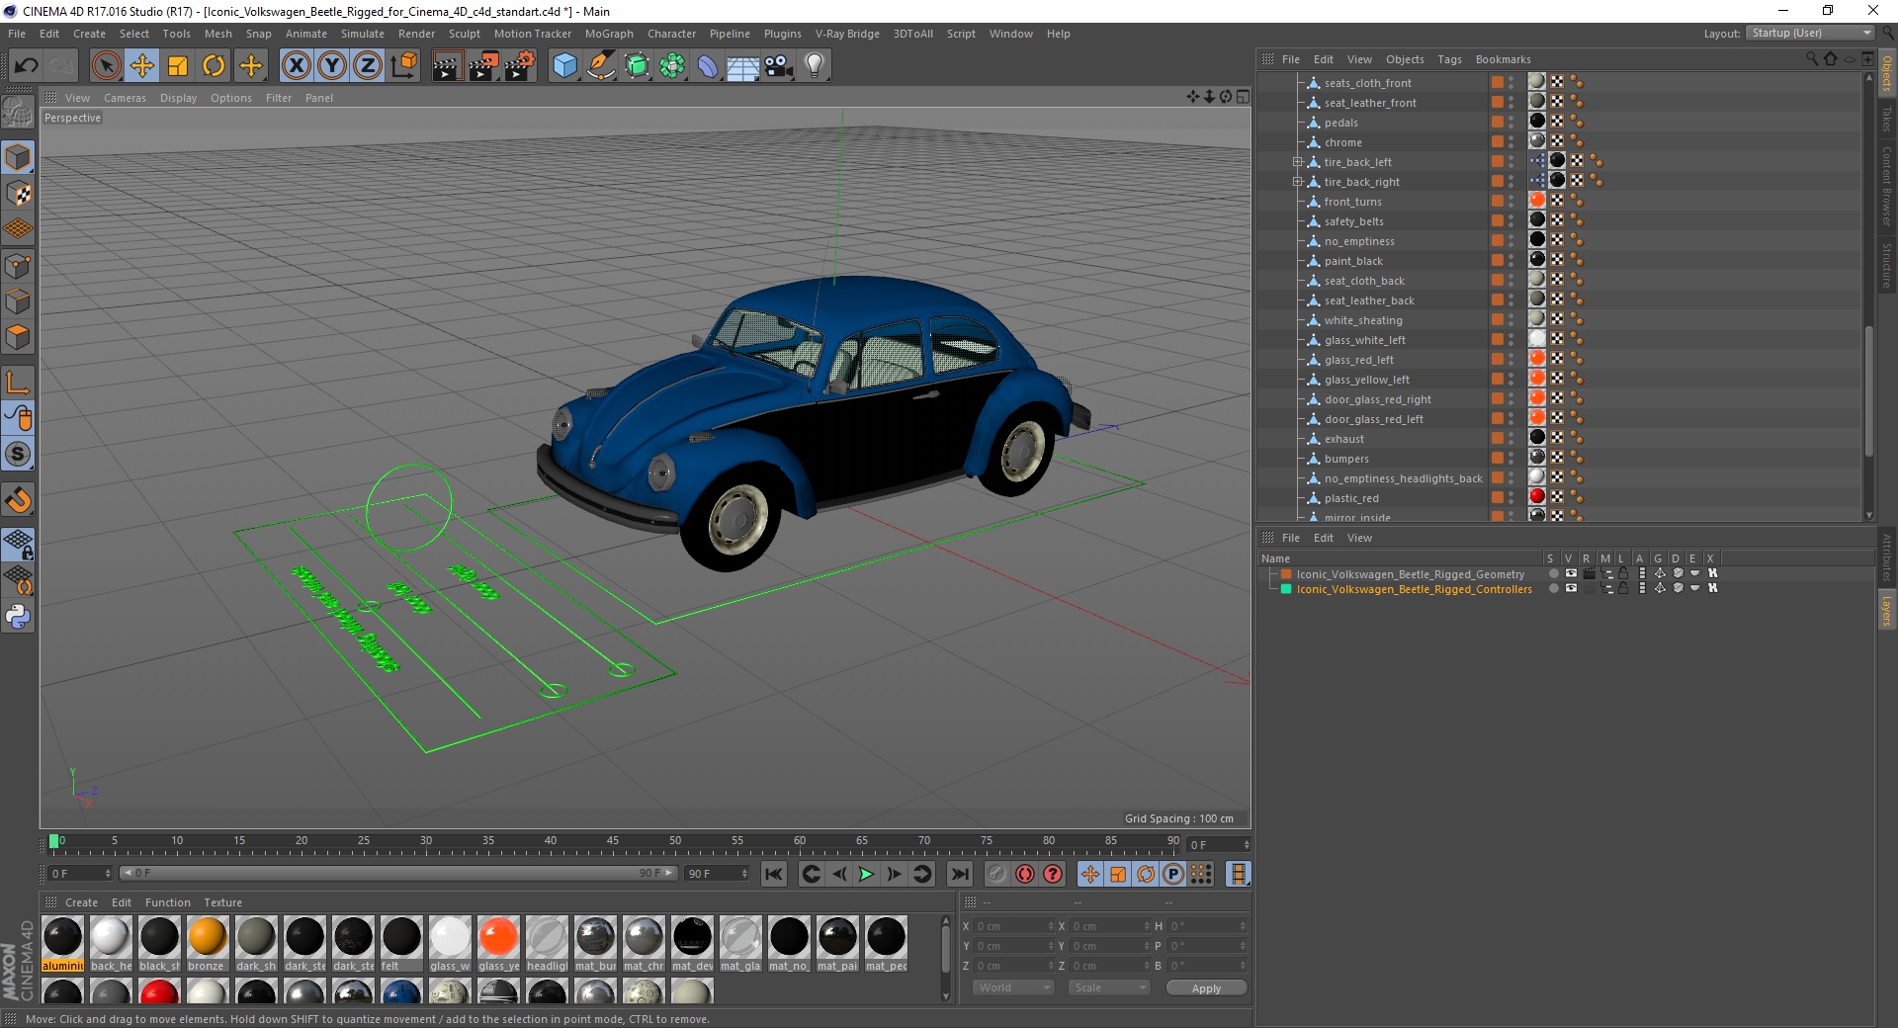Viewport: 1898px width, 1028px height.
Task: Open viewport Cameras menu
Action: pos(125,98)
